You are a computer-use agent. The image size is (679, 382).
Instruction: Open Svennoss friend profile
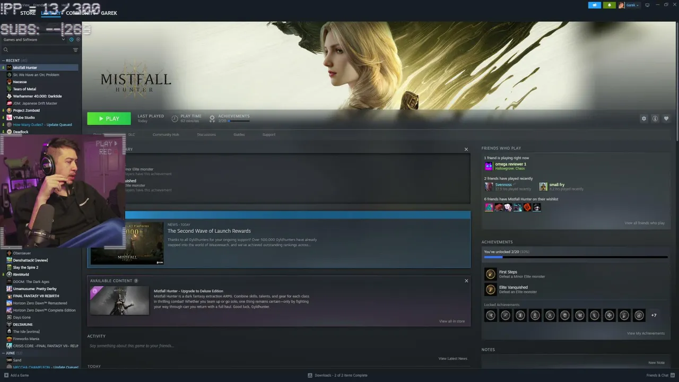(x=503, y=185)
